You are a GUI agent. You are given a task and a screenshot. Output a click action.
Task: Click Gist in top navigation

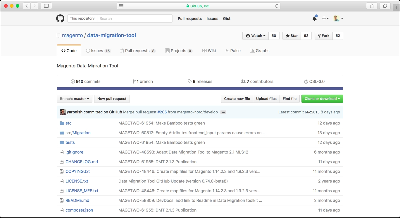[x=227, y=18]
